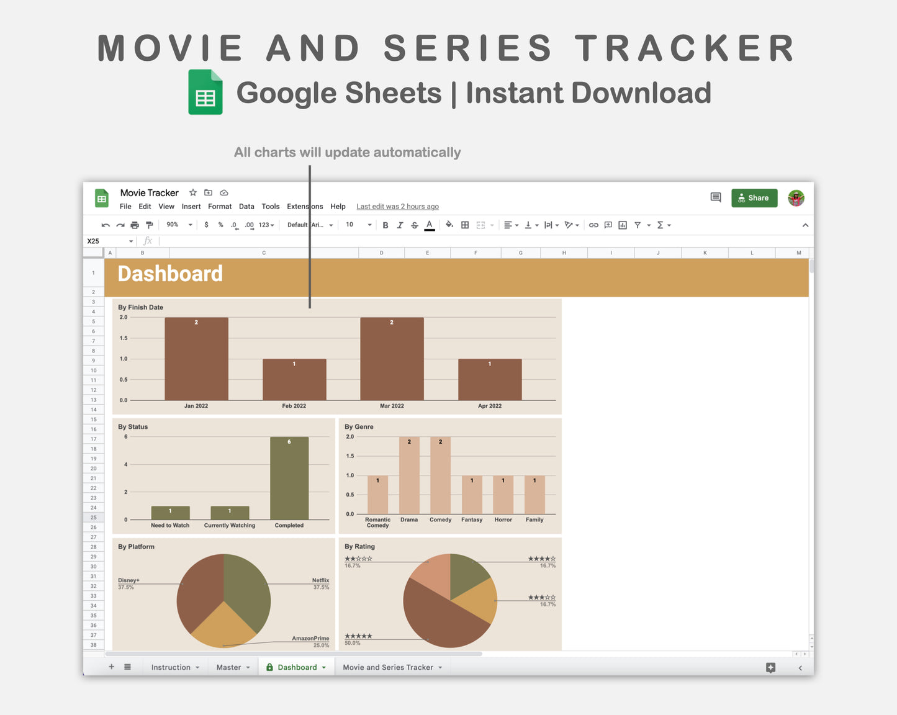This screenshot has width=897, height=715.
Task: Insert a chart using toolbar icon
Action: pos(623,225)
